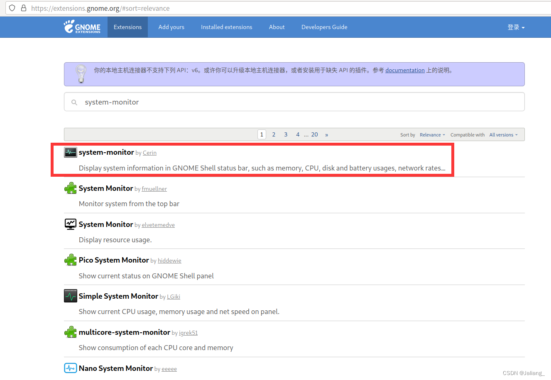Click the multicore-system-monitor puzzle icon
Viewport: 551px width, 380px height.
[x=71, y=332]
